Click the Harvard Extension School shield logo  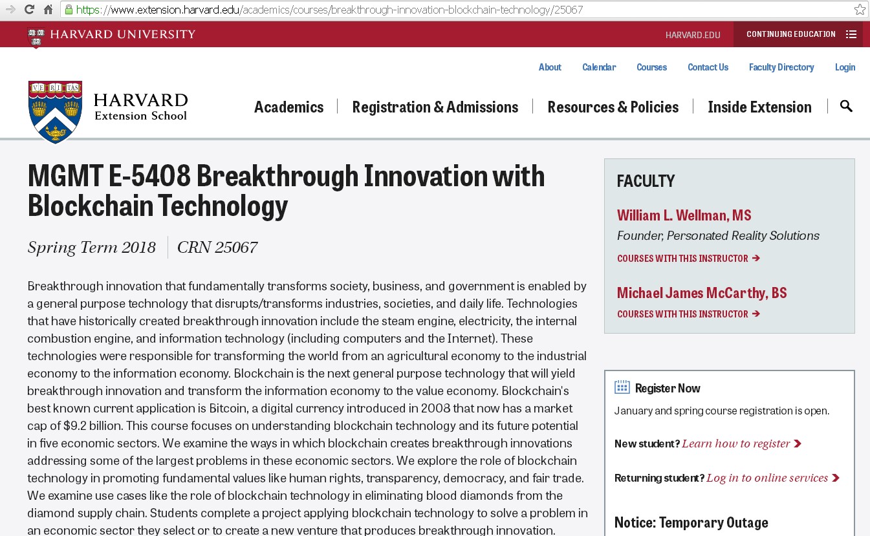(56, 112)
